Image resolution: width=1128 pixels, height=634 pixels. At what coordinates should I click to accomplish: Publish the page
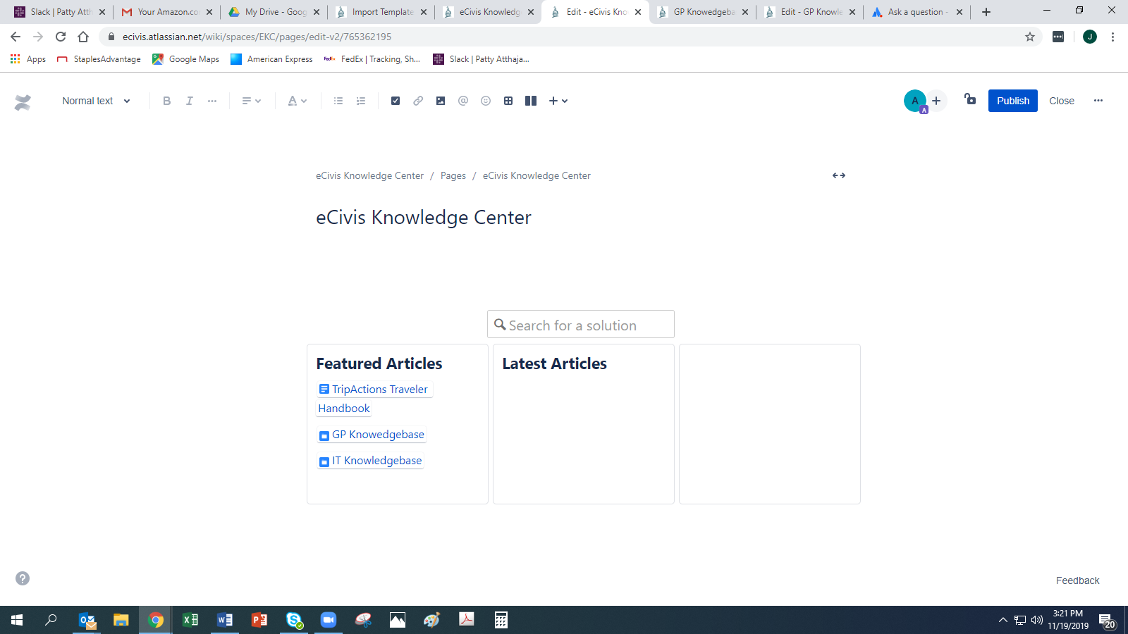click(x=1013, y=101)
